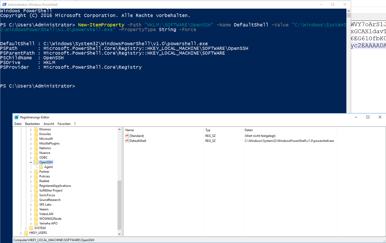Viewport: 386px width, 243px height.
Task: Expand the Realtek key
Action: (31, 181)
